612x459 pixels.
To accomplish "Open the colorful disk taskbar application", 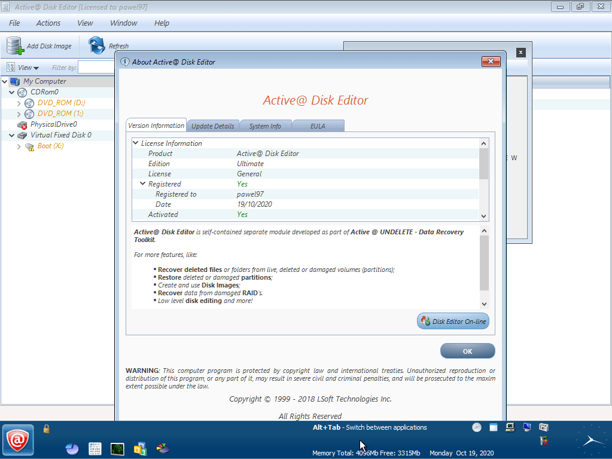I will (163, 448).
